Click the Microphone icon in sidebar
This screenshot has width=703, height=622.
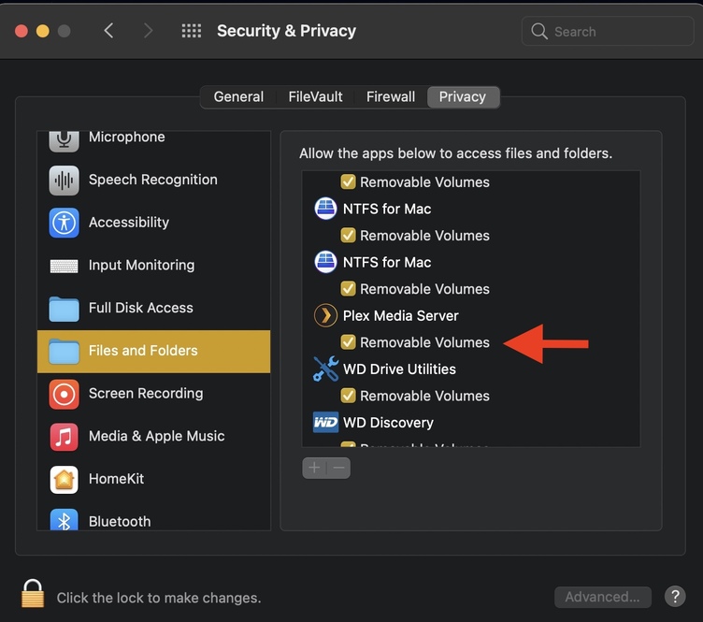pos(64,141)
